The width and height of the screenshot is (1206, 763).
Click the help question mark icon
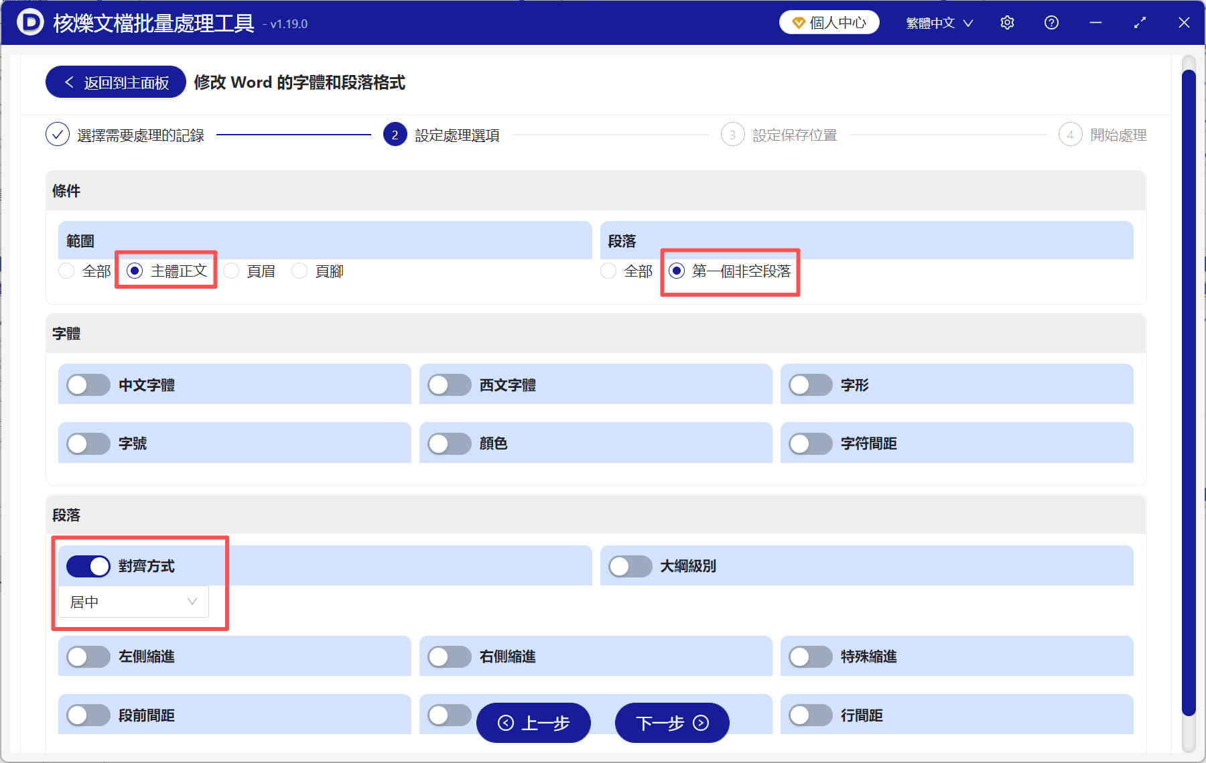(1051, 22)
